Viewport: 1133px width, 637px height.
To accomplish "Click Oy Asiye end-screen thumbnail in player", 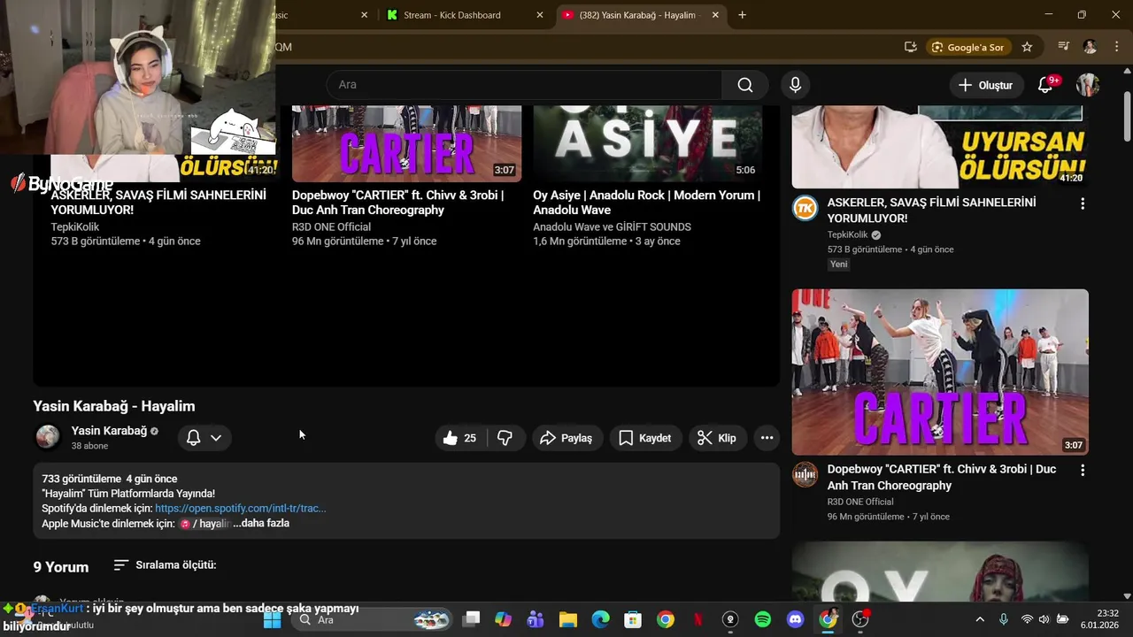I will point(647,143).
